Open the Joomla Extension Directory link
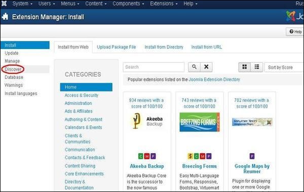 [x=214, y=79]
